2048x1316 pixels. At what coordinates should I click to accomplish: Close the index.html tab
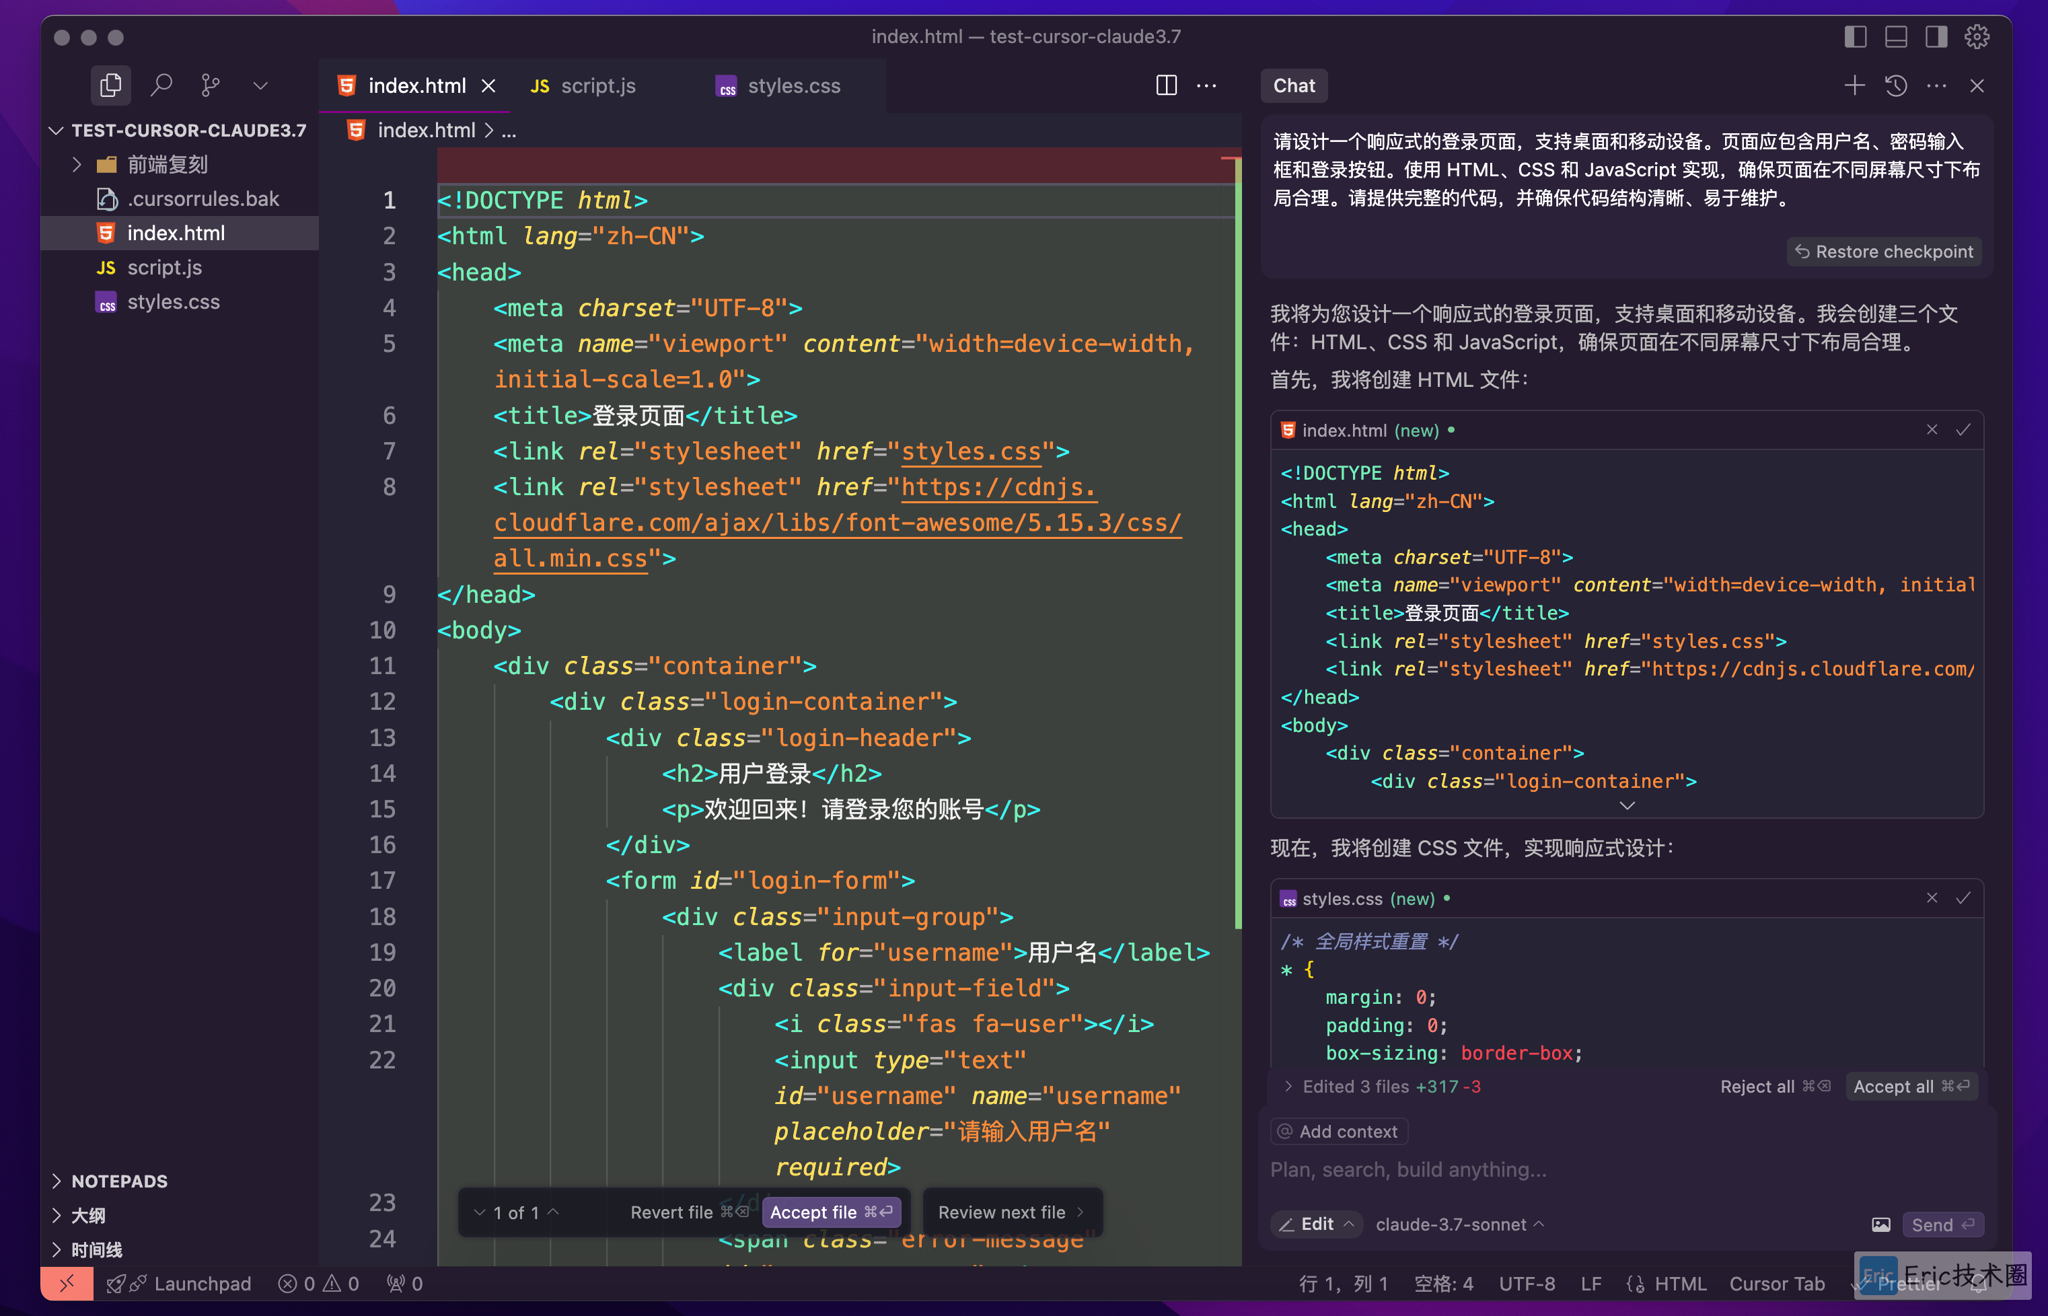[488, 85]
